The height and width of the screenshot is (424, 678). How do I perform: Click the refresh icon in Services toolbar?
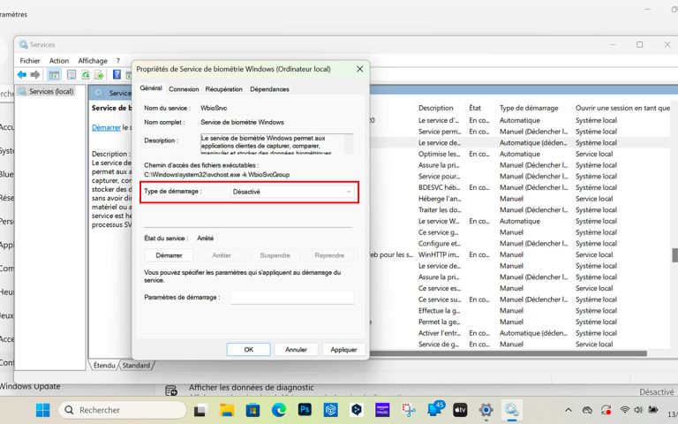(x=87, y=75)
